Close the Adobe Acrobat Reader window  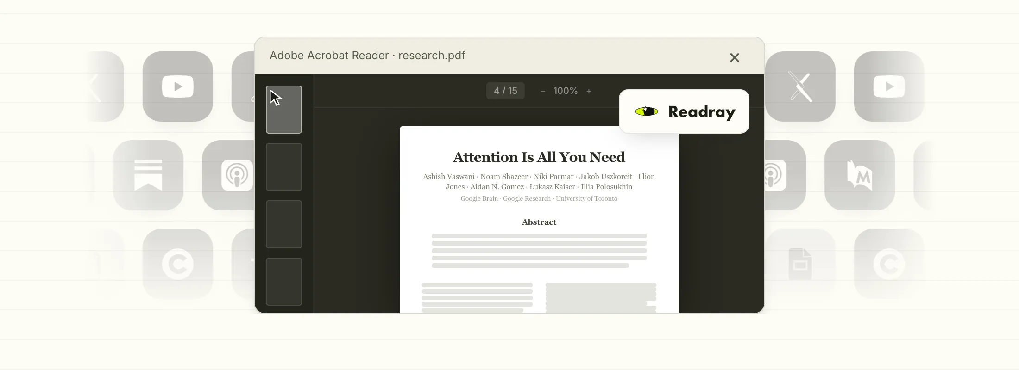[735, 57]
